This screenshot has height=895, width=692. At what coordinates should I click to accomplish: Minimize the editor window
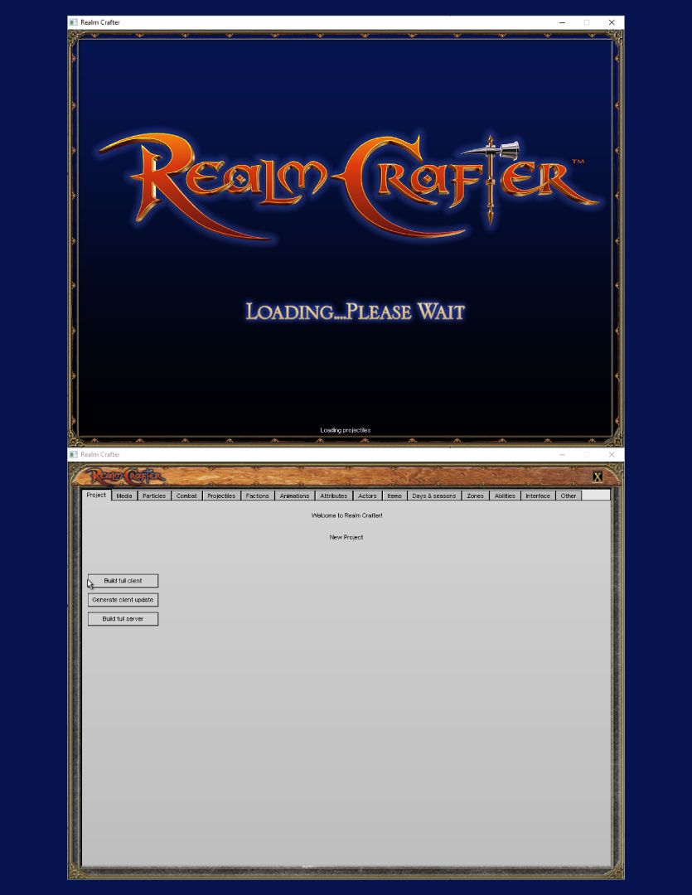tap(563, 454)
